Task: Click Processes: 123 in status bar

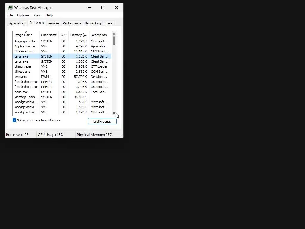Action: coord(17,135)
